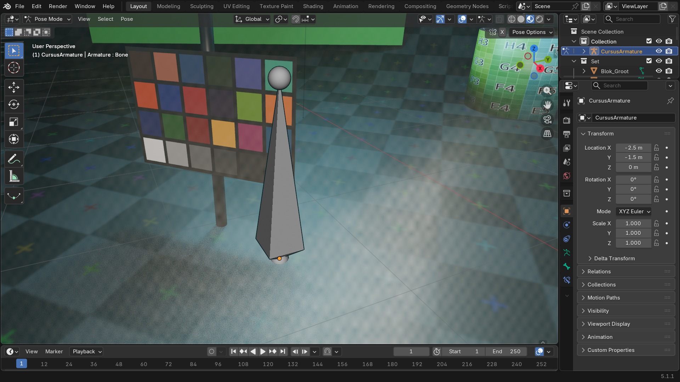Open the World properties tab
This screenshot has height=382, width=680.
click(567, 176)
